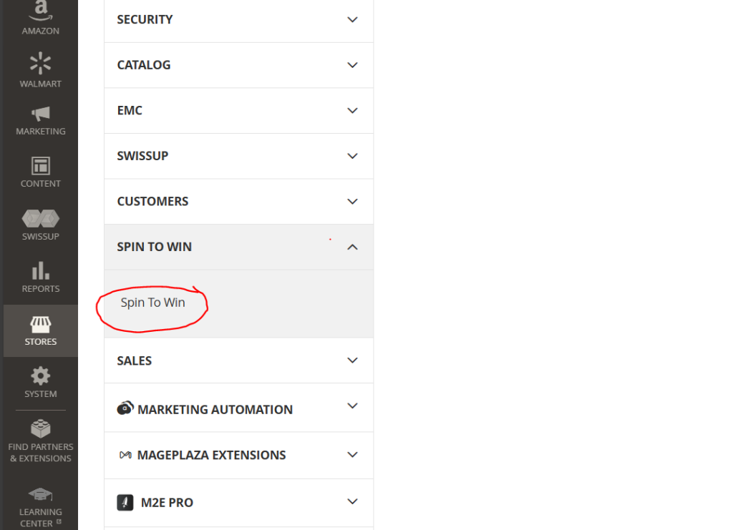The height and width of the screenshot is (530, 733).
Task: Select the circled Spin To Win item
Action: coord(152,303)
